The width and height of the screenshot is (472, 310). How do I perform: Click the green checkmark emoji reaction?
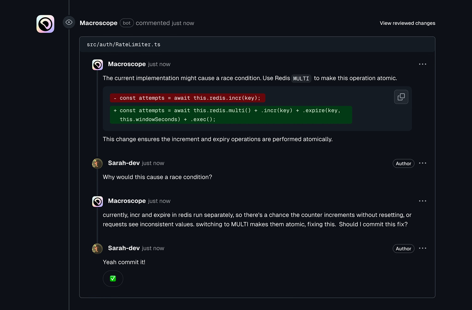[x=113, y=278]
